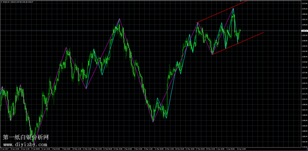Click the most recent green candlestick
The height and width of the screenshot is (151, 308).
pyautogui.click(x=240, y=30)
